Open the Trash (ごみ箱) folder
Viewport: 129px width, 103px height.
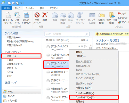tap(10, 72)
